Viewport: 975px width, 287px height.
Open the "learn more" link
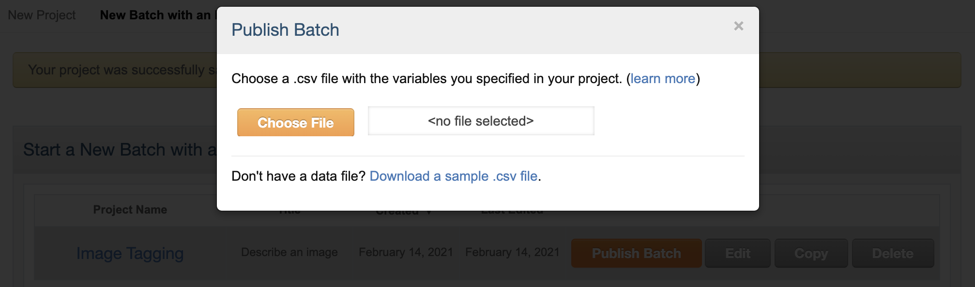(x=663, y=79)
